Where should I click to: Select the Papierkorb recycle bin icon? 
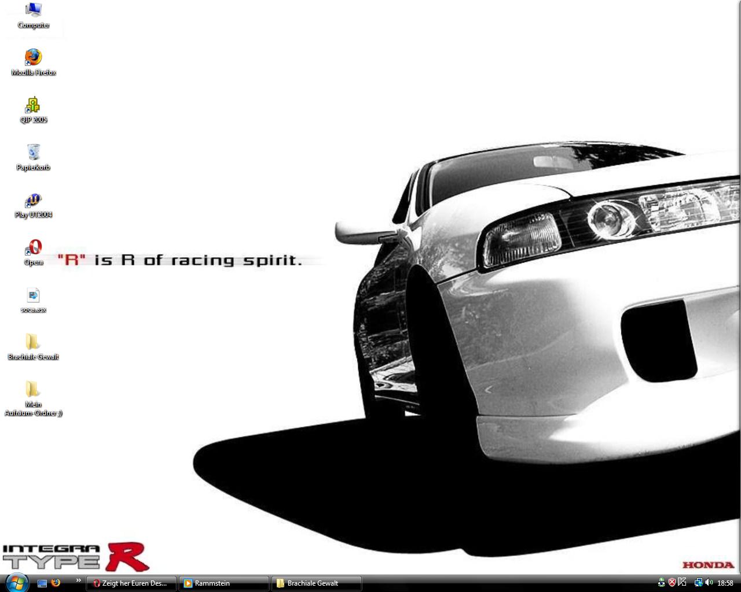(34, 157)
